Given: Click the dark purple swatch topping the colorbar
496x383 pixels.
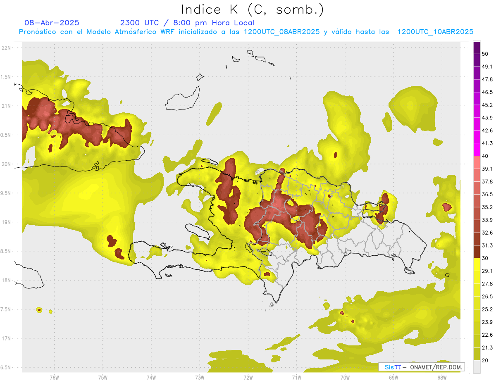Looking at the screenshot, I should [x=477, y=48].
